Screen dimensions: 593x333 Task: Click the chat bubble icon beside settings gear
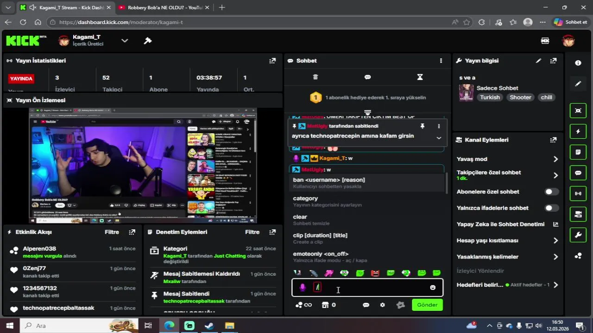[366, 305]
